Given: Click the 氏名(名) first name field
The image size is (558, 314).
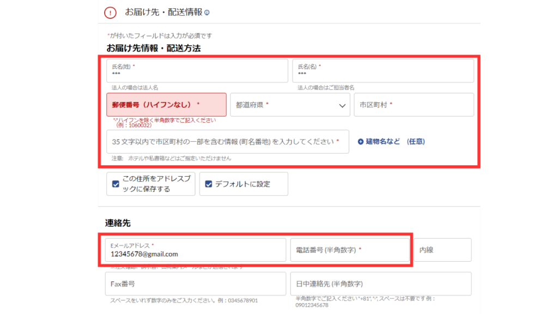Looking at the screenshot, I should tap(383, 71).
